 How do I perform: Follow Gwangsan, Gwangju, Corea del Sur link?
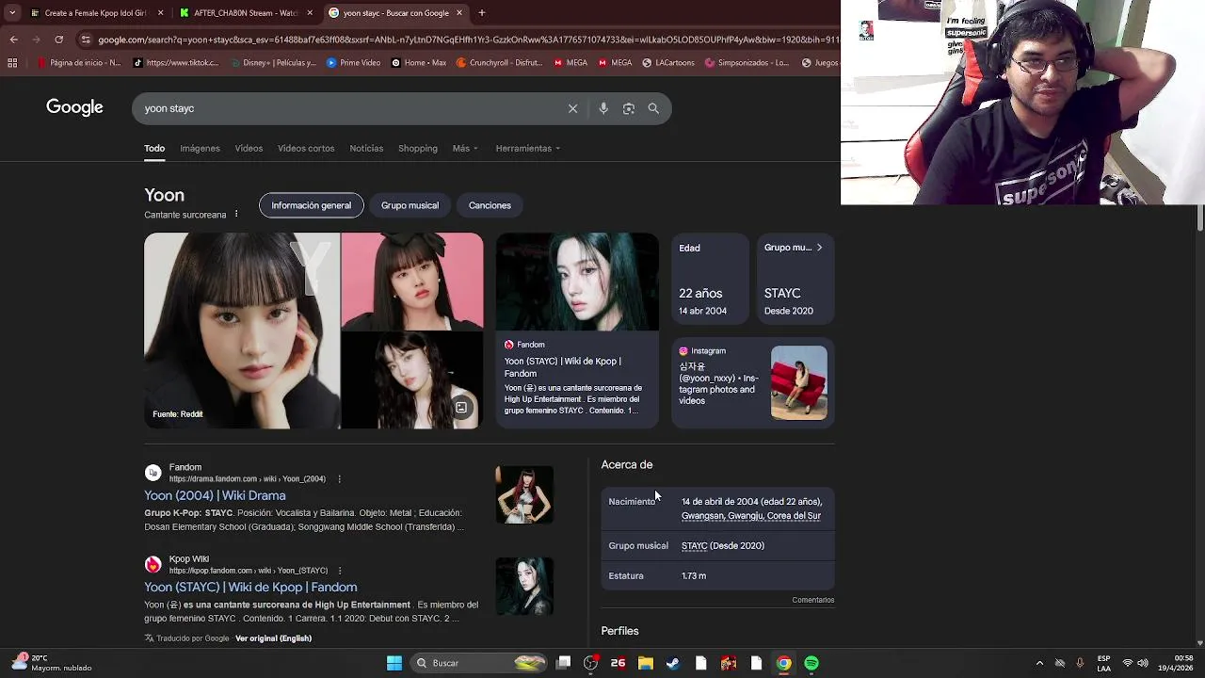coord(751,516)
